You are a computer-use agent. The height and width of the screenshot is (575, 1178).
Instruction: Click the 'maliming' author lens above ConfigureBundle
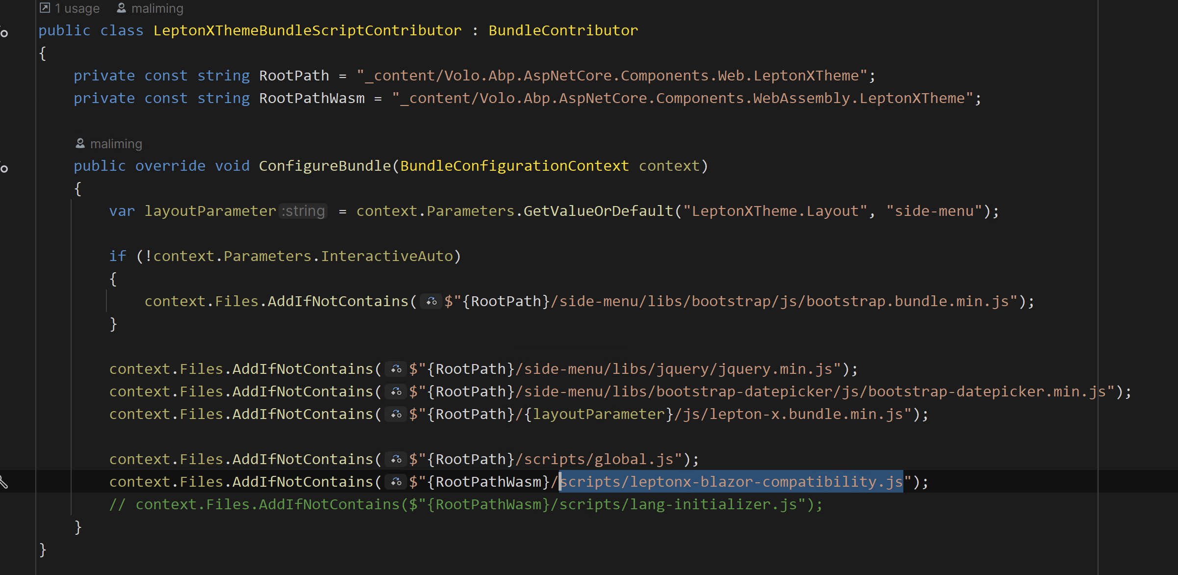coord(116,144)
